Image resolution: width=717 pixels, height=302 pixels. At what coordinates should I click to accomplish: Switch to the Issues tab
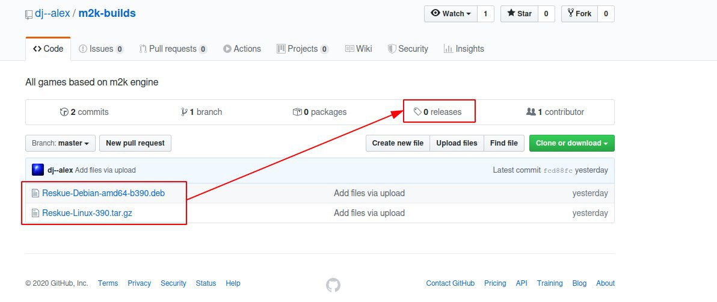101,49
